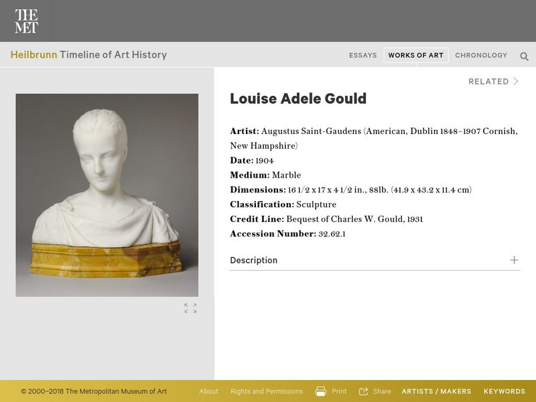Image resolution: width=536 pixels, height=402 pixels.
Task: Click the Description section label
Action: click(x=254, y=261)
